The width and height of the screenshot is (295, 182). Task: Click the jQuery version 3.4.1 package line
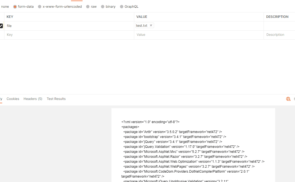(173, 142)
